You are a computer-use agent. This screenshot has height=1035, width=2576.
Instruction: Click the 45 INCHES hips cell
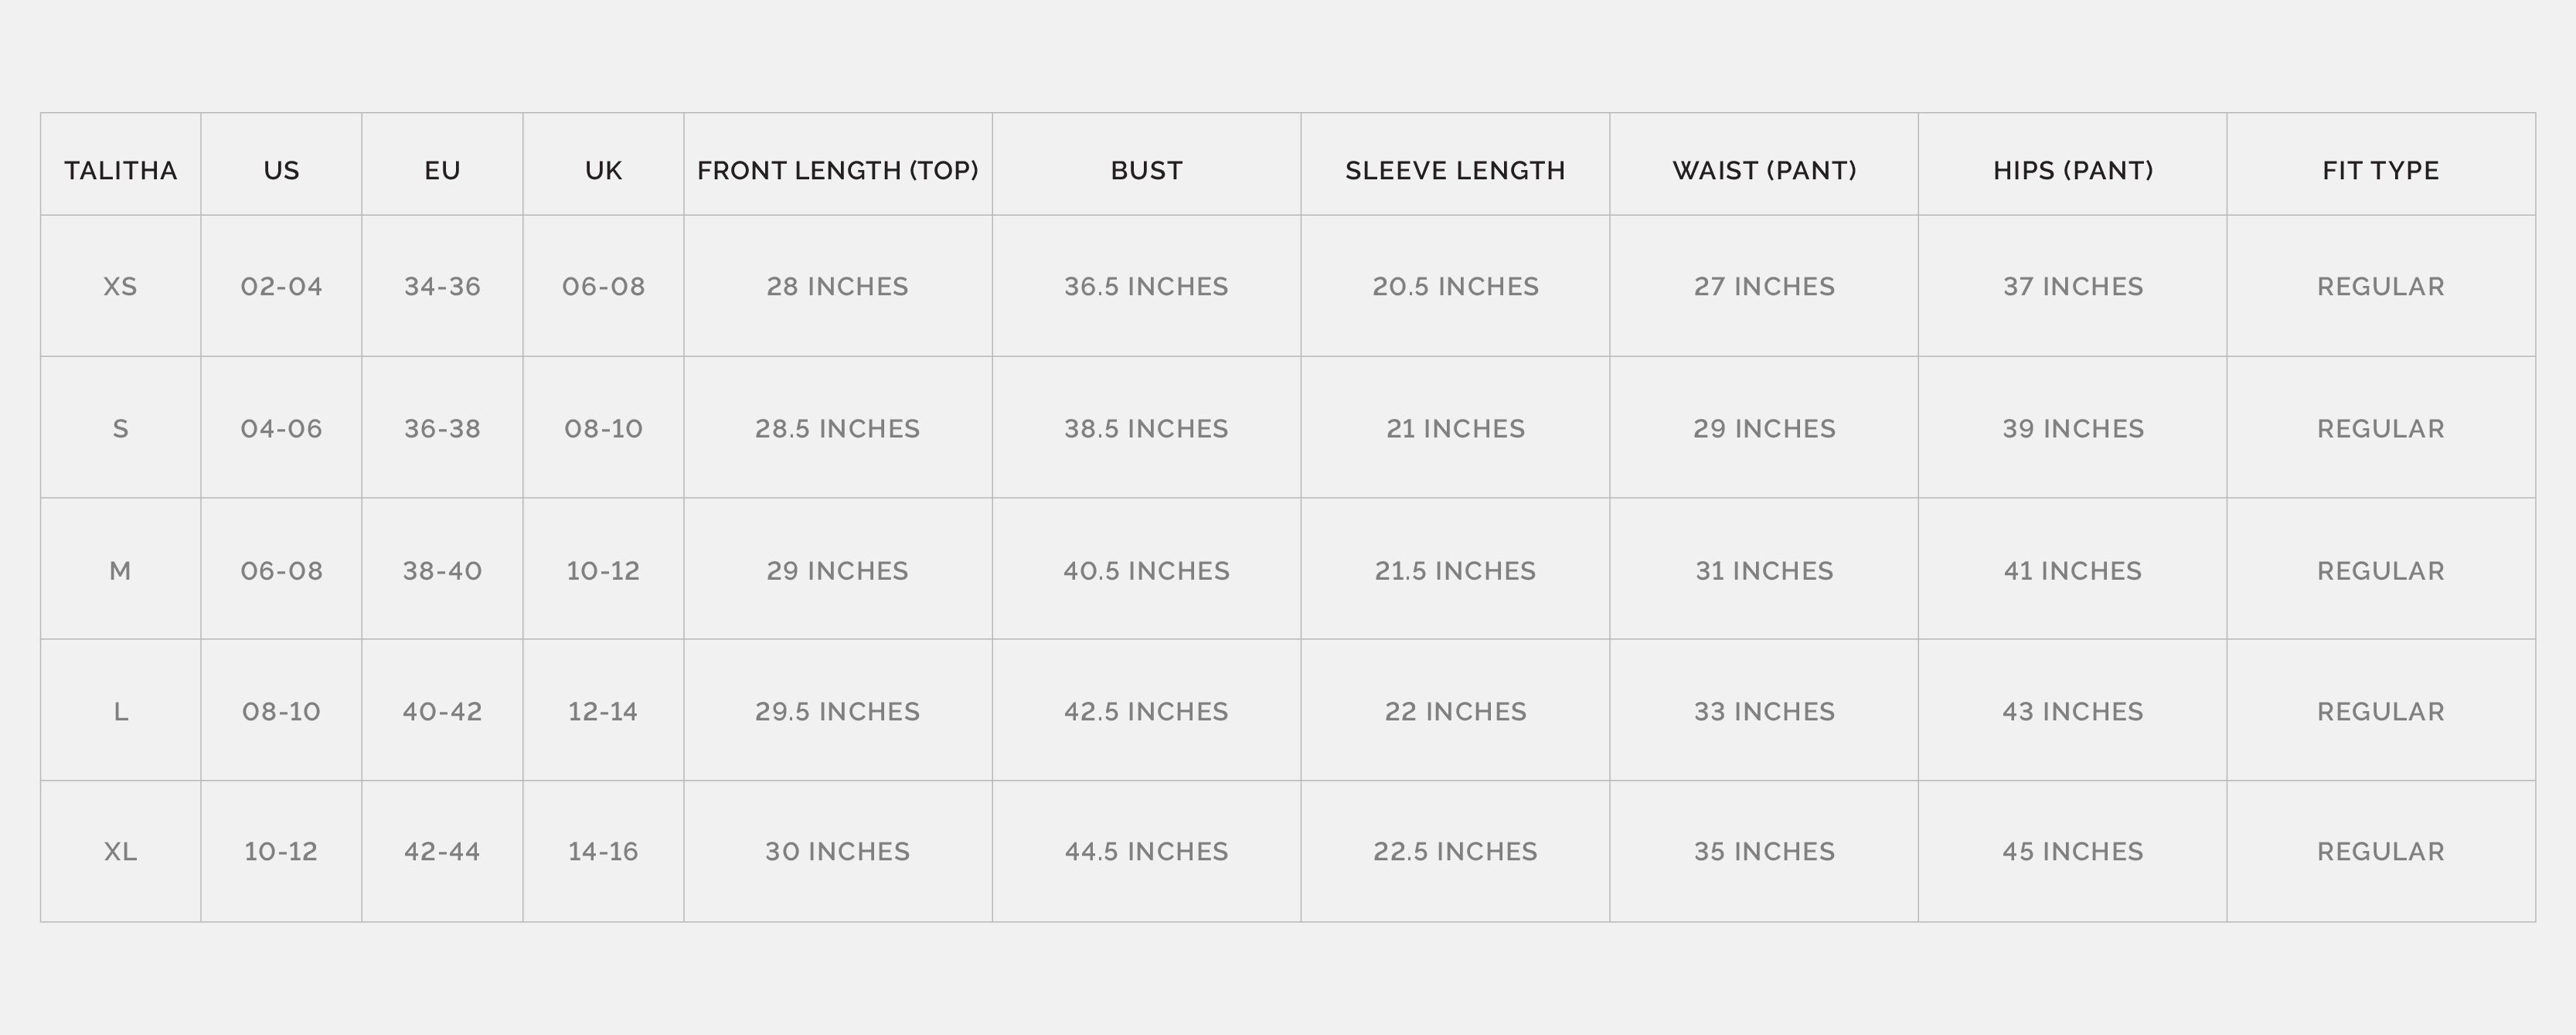2072,852
